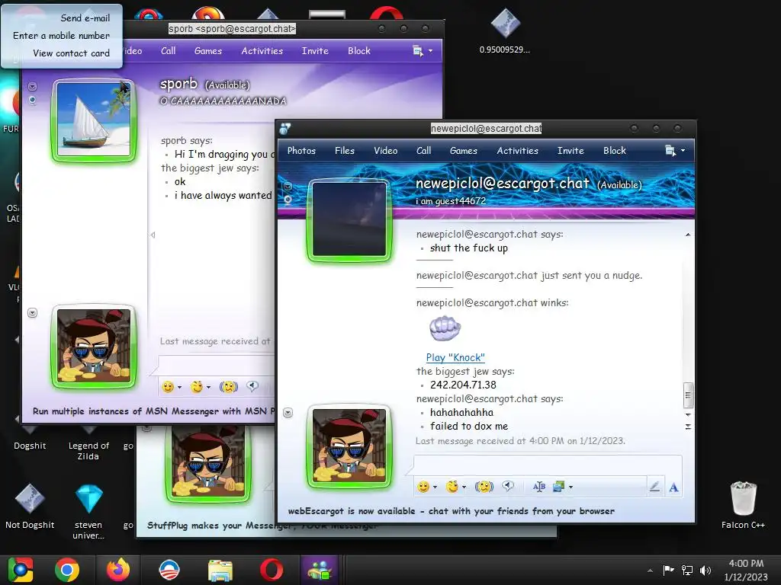Send a voice clip in newepiclol chat
The height and width of the screenshot is (585, 781).
pos(507,486)
